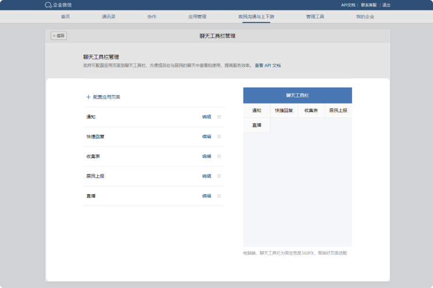The image size is (433, 288).
Task: Click the 聊天工具栏 preview header
Action: tap(297, 96)
